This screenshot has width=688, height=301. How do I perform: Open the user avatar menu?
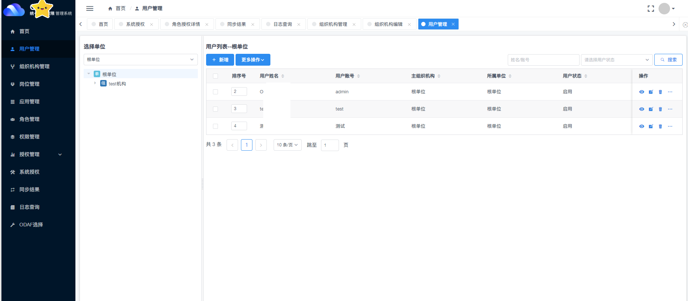click(666, 9)
